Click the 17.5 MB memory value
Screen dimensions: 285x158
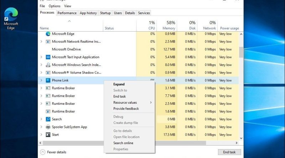[x=169, y=135]
